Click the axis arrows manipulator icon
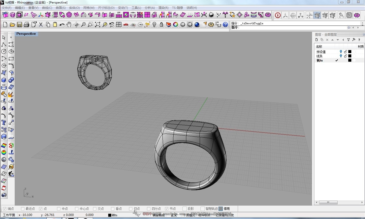Screen dimensions: 365x219 pyautogui.click(x=285, y=15)
